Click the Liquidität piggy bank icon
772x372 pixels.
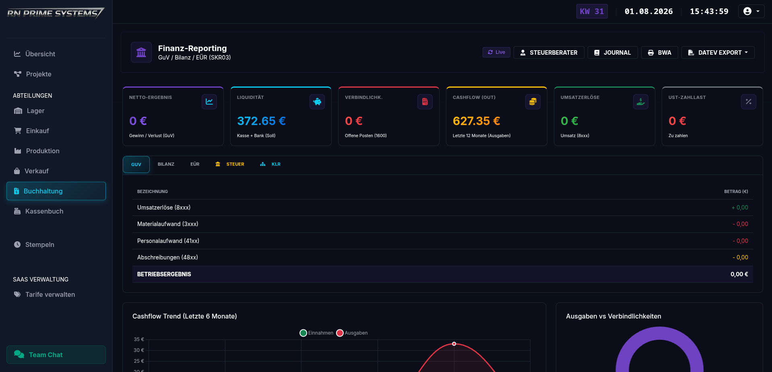(x=317, y=102)
